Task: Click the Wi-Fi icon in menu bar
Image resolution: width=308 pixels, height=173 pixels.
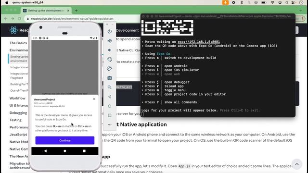Action: coord(272,2)
